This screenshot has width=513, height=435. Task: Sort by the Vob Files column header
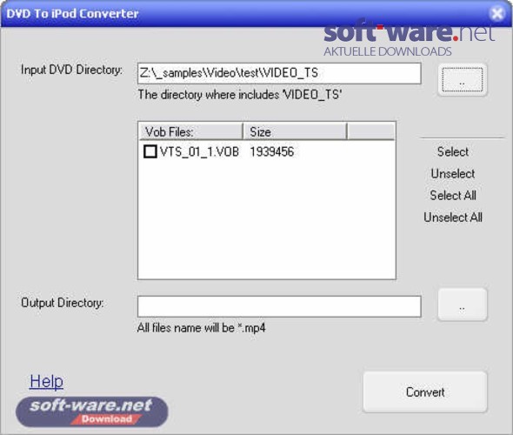[190, 131]
